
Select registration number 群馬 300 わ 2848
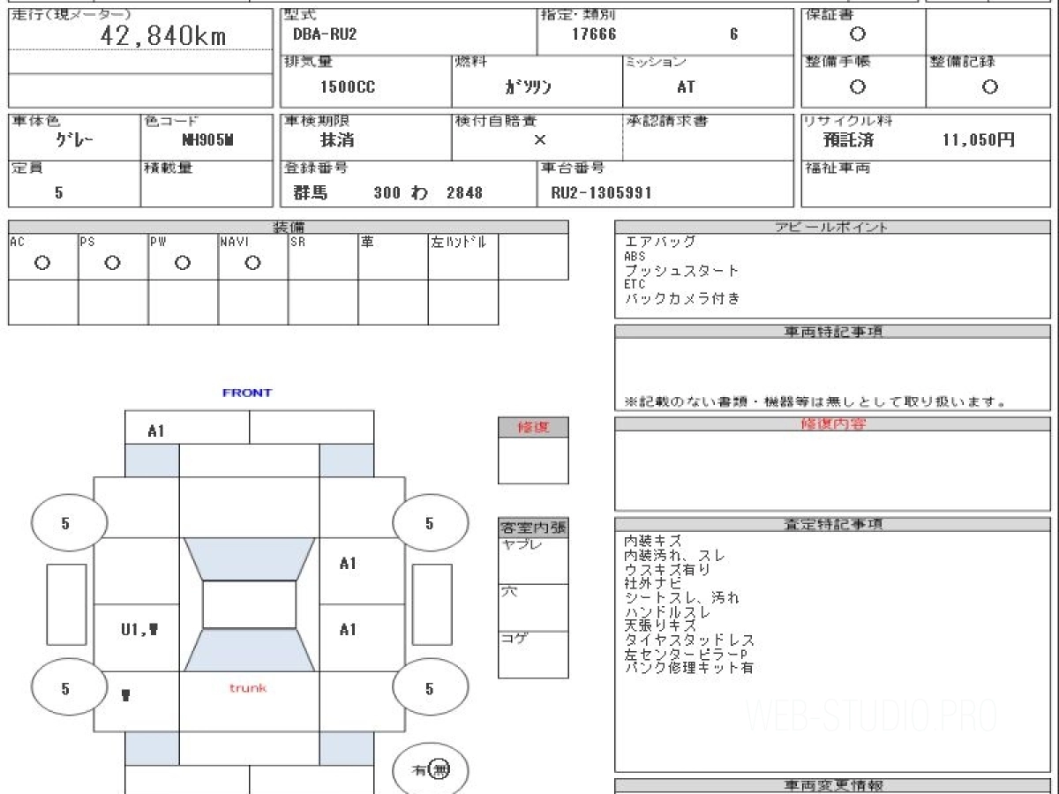pyautogui.click(x=388, y=192)
